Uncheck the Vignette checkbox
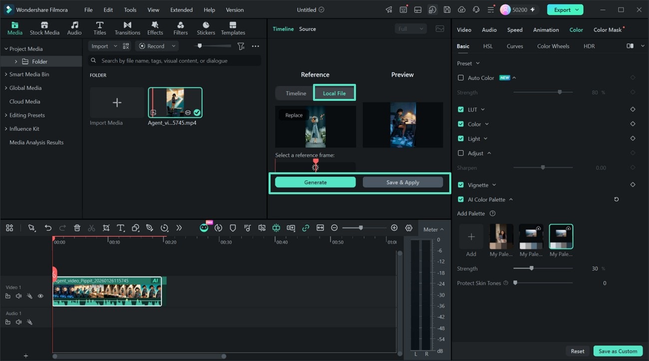The image size is (649, 361). click(x=461, y=185)
